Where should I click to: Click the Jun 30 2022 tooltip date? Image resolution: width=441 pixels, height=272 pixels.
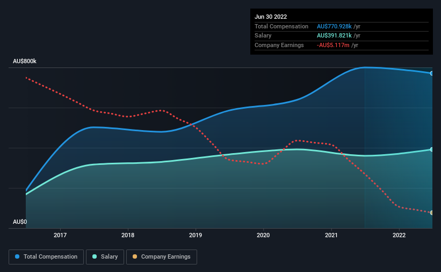click(x=271, y=17)
